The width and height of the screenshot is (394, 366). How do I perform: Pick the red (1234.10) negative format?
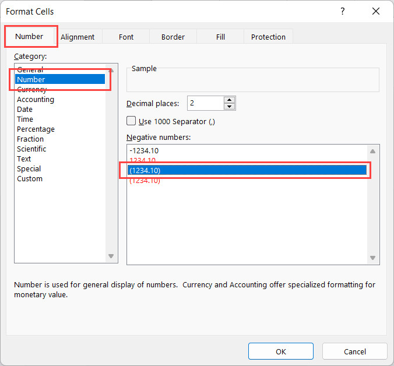coord(145,181)
